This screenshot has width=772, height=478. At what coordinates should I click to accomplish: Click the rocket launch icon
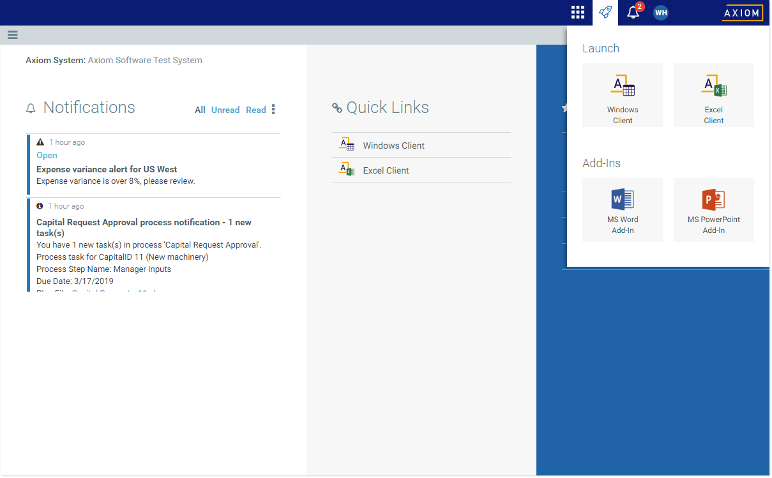[605, 12]
